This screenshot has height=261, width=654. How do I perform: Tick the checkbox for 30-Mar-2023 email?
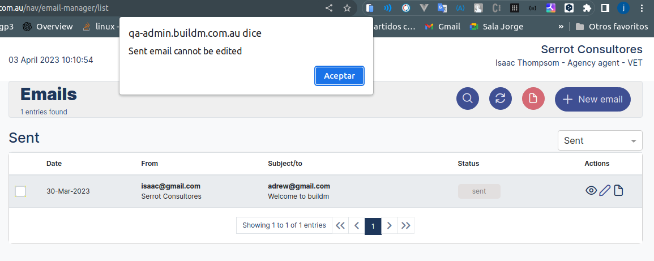[x=20, y=191]
